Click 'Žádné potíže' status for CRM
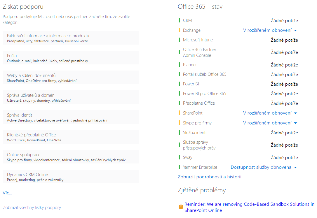317x218 pixels. point(284,20)
